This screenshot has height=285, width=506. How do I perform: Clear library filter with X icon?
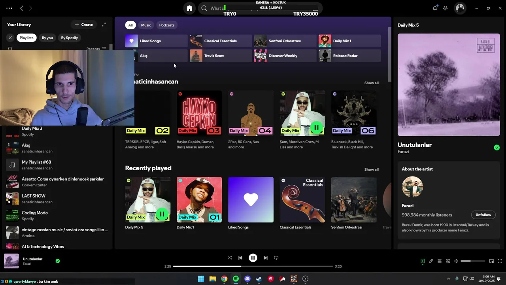click(x=10, y=38)
